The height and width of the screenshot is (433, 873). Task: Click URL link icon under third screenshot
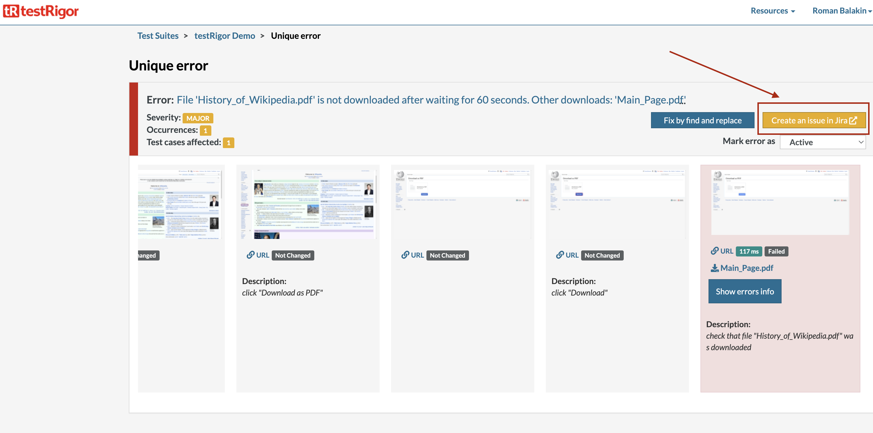[405, 255]
